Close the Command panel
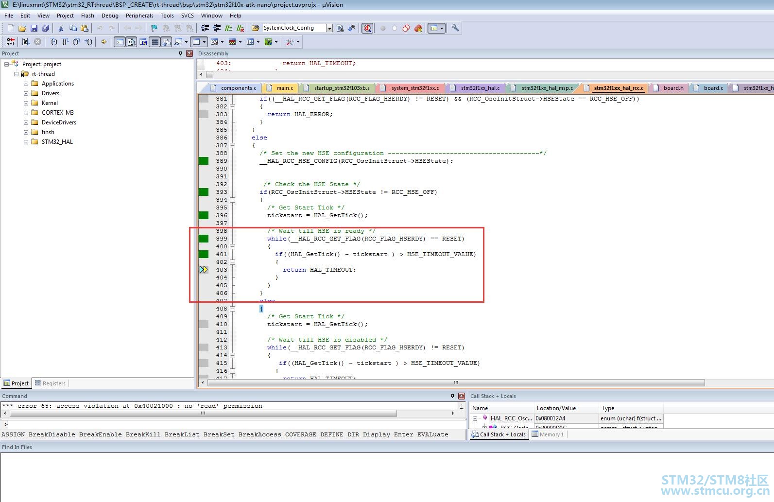 (x=462, y=396)
